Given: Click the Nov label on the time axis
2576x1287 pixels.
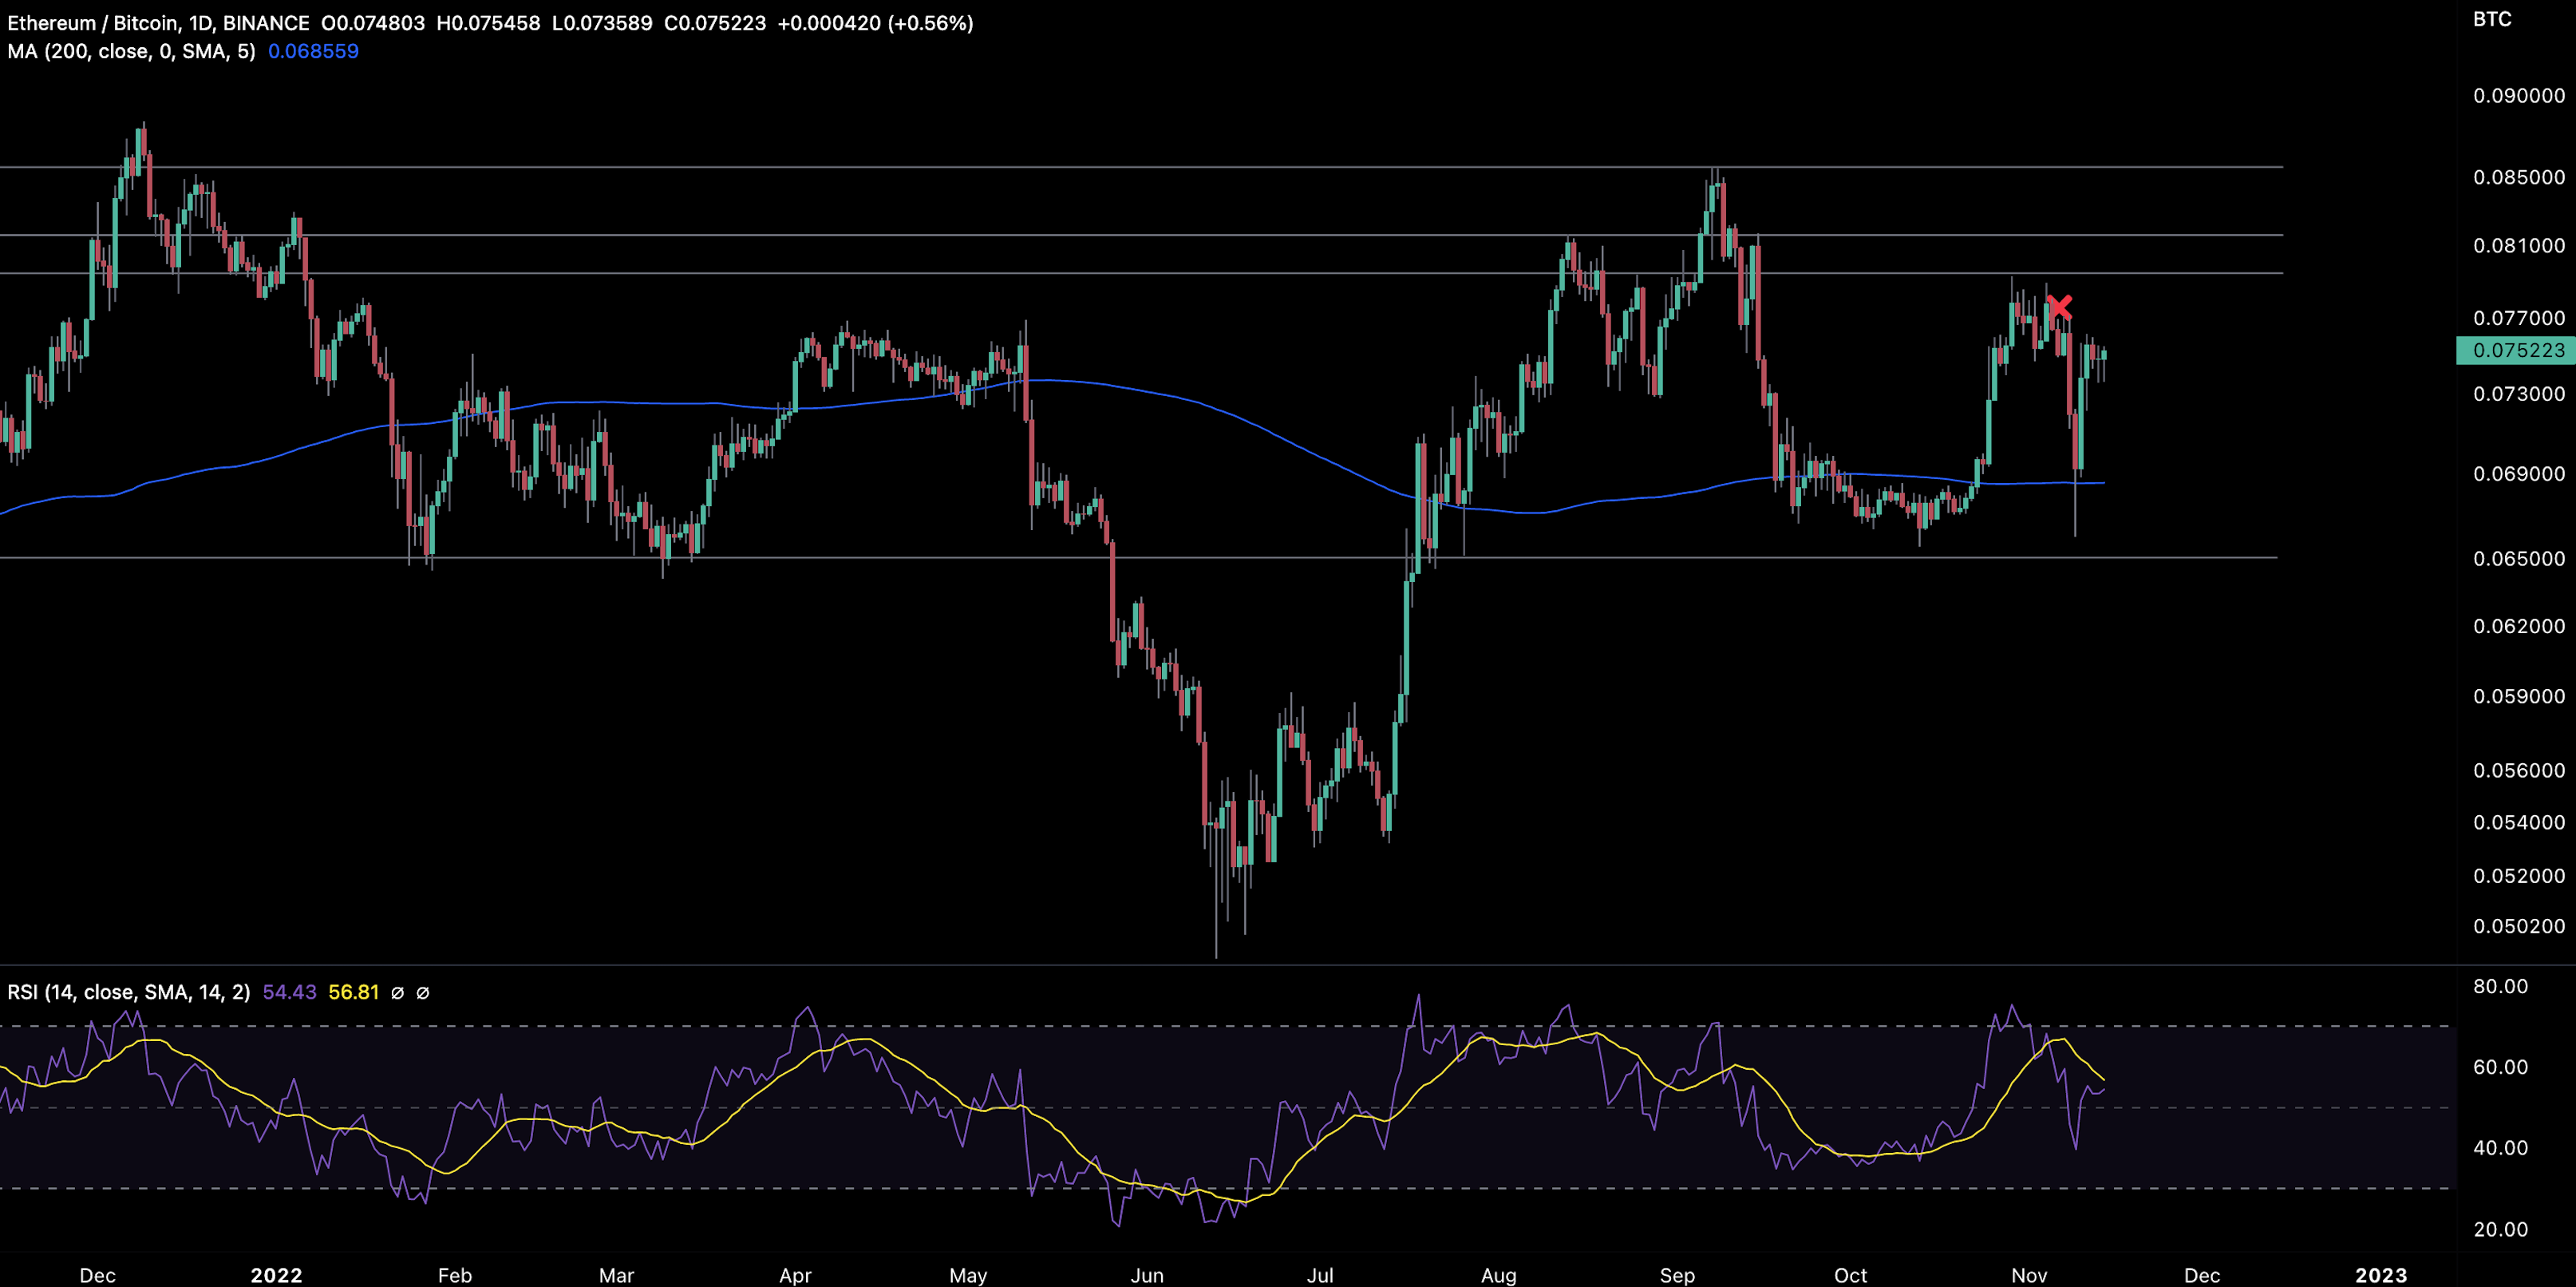Looking at the screenshot, I should tap(2029, 1275).
